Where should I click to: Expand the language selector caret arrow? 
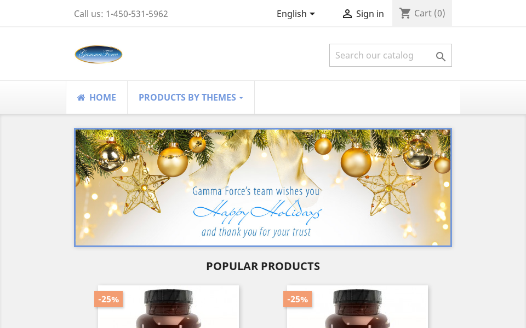pyautogui.click(x=312, y=14)
